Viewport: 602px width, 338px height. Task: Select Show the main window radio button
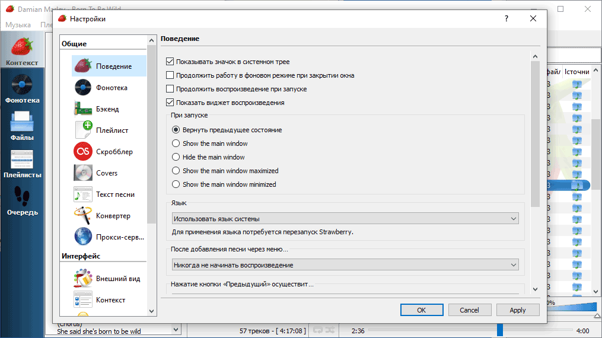176,144
